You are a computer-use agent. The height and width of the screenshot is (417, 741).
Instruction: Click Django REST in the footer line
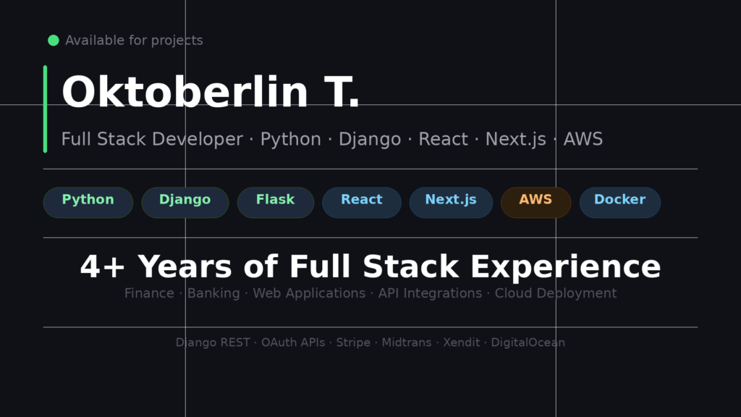pos(213,342)
